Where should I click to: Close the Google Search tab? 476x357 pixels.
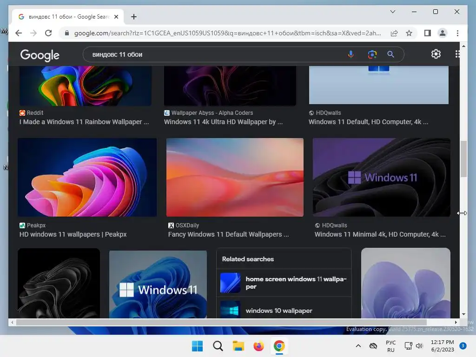tap(116, 17)
